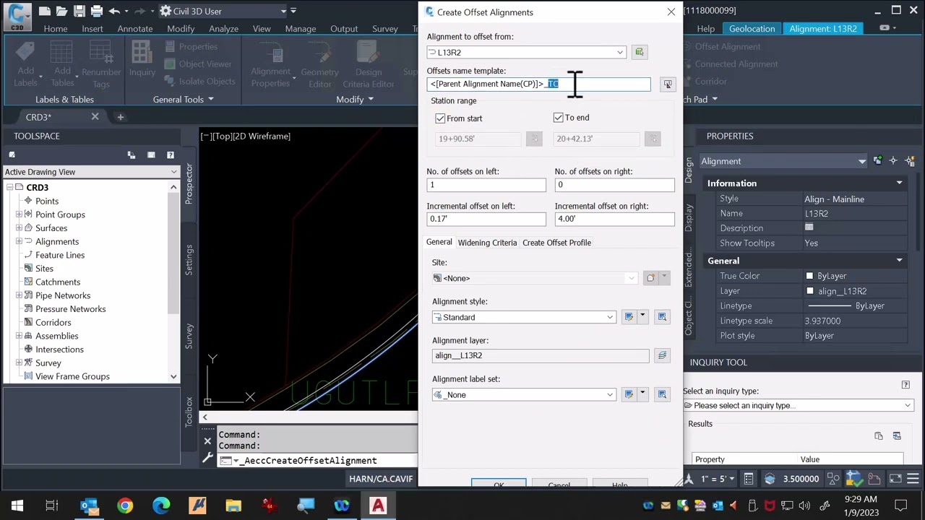Click second icon in Inquiry Results toolbar
This screenshot has width=925, height=520.
(x=897, y=436)
